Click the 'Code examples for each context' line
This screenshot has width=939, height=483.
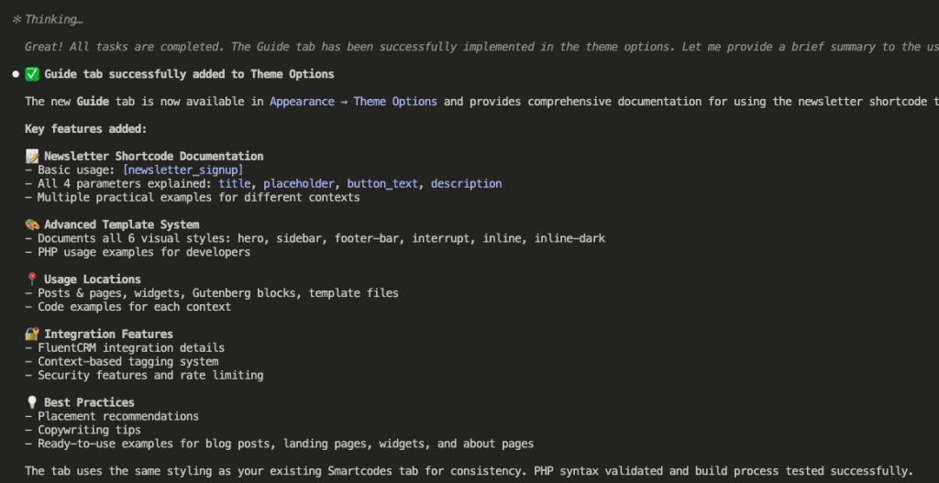128,307
